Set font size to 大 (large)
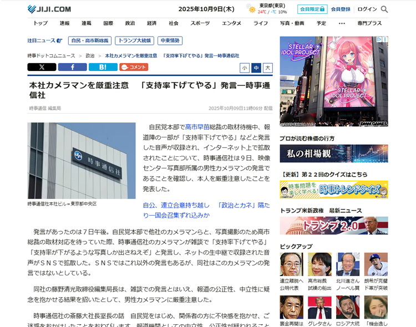The image size is (416, 327). coord(268,68)
